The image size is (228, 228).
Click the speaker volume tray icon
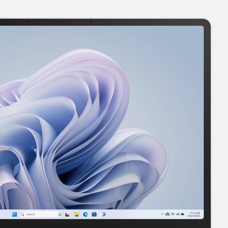click(177, 214)
